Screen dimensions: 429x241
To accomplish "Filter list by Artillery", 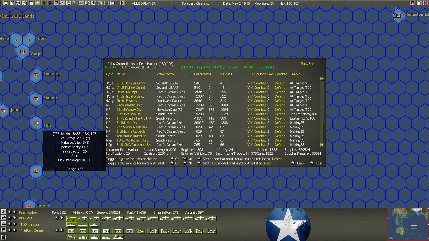I will [249, 67].
